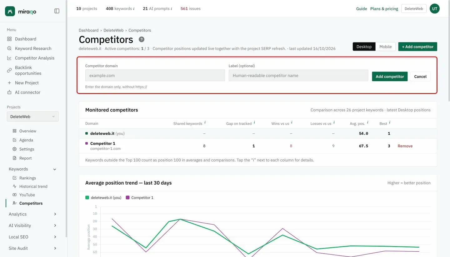Click the info icon beside Avg. pos.

[367, 122]
